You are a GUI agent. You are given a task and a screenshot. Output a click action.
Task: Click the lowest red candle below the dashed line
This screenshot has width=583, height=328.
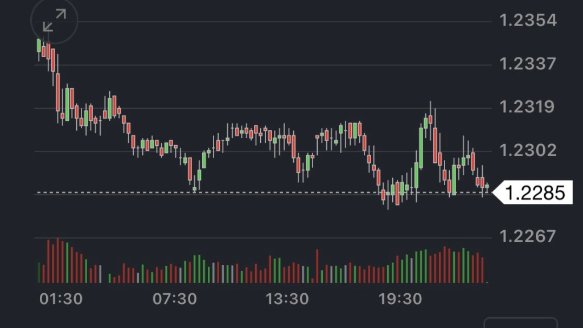coord(397,194)
